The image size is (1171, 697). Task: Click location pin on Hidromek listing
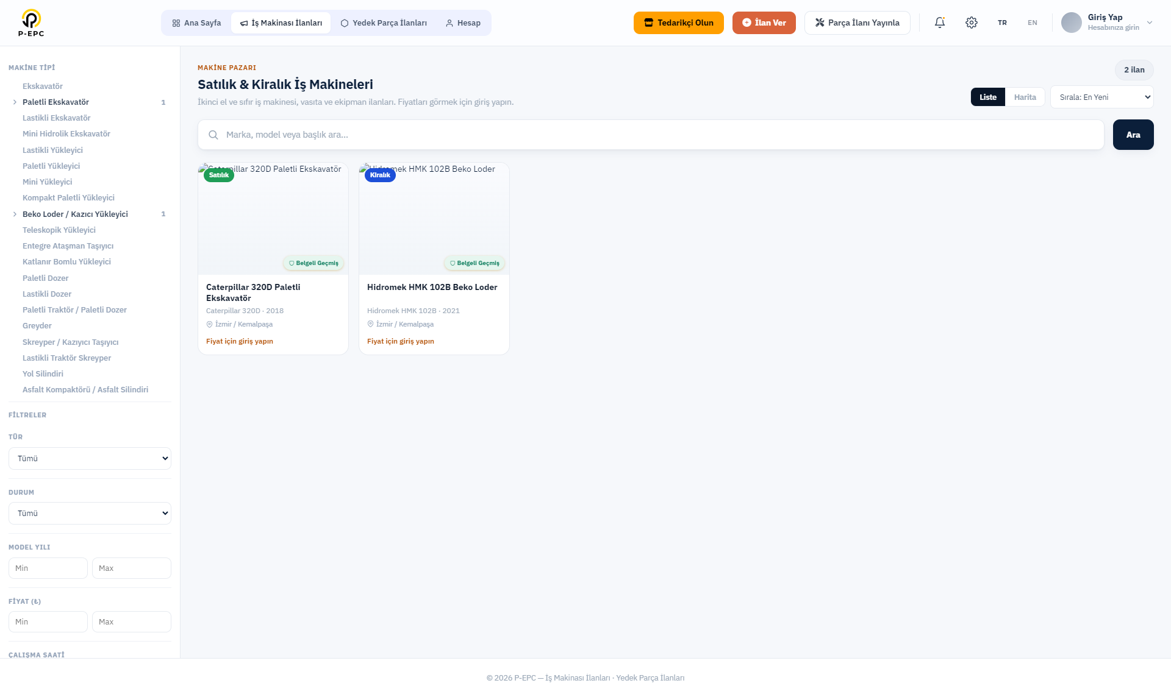point(370,324)
